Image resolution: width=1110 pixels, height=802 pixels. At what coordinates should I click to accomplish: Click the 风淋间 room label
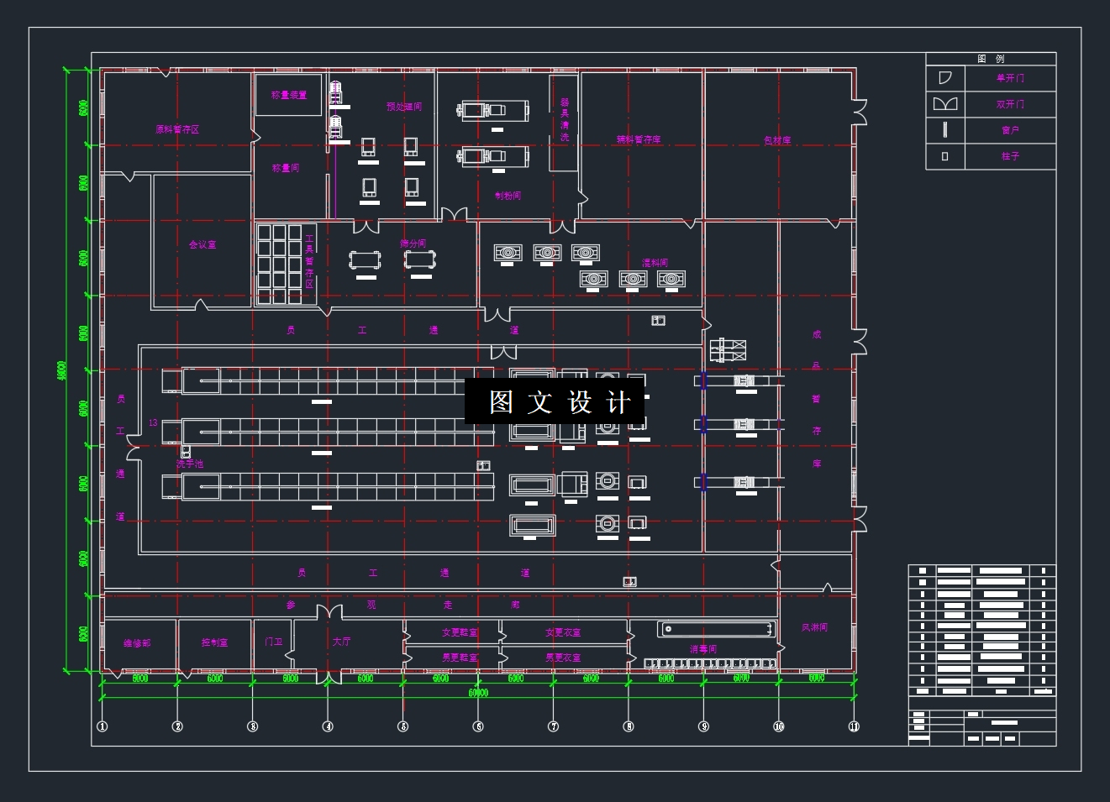814,627
